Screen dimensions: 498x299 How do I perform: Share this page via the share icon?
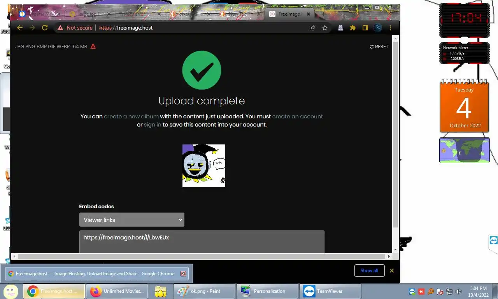coord(312,28)
